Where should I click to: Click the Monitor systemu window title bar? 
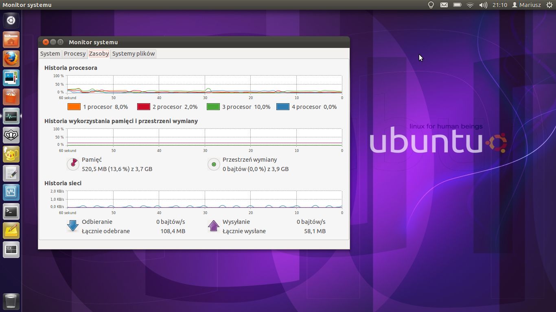tap(194, 42)
